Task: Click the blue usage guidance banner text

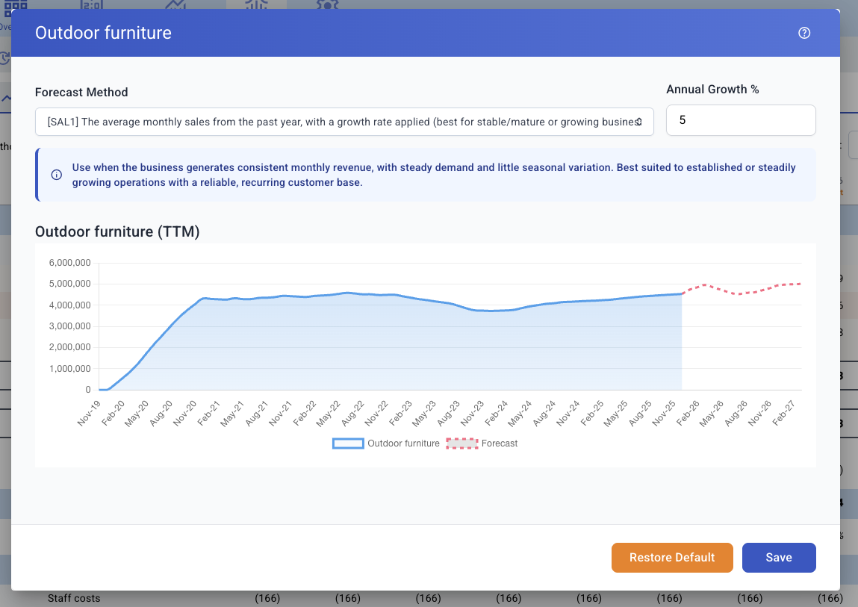Action: click(433, 175)
